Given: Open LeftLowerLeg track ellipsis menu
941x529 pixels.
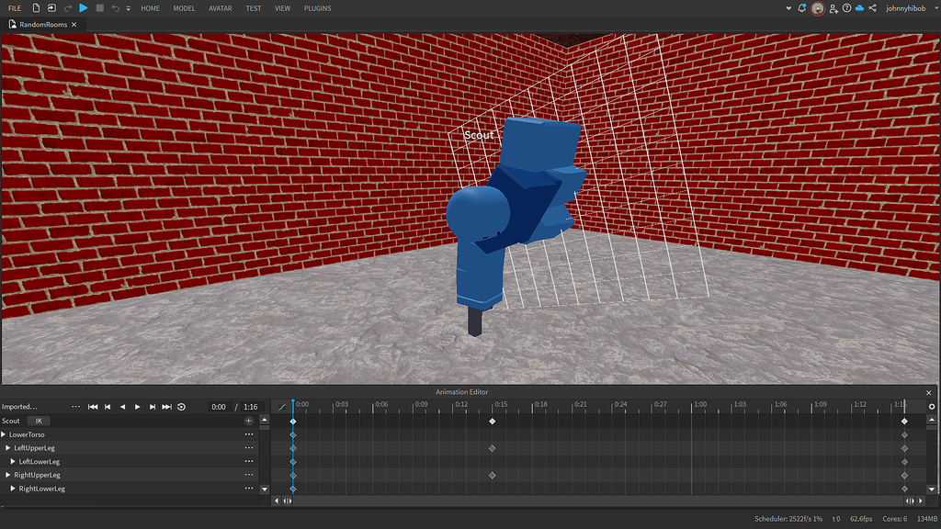Looking at the screenshot, I should pos(248,461).
